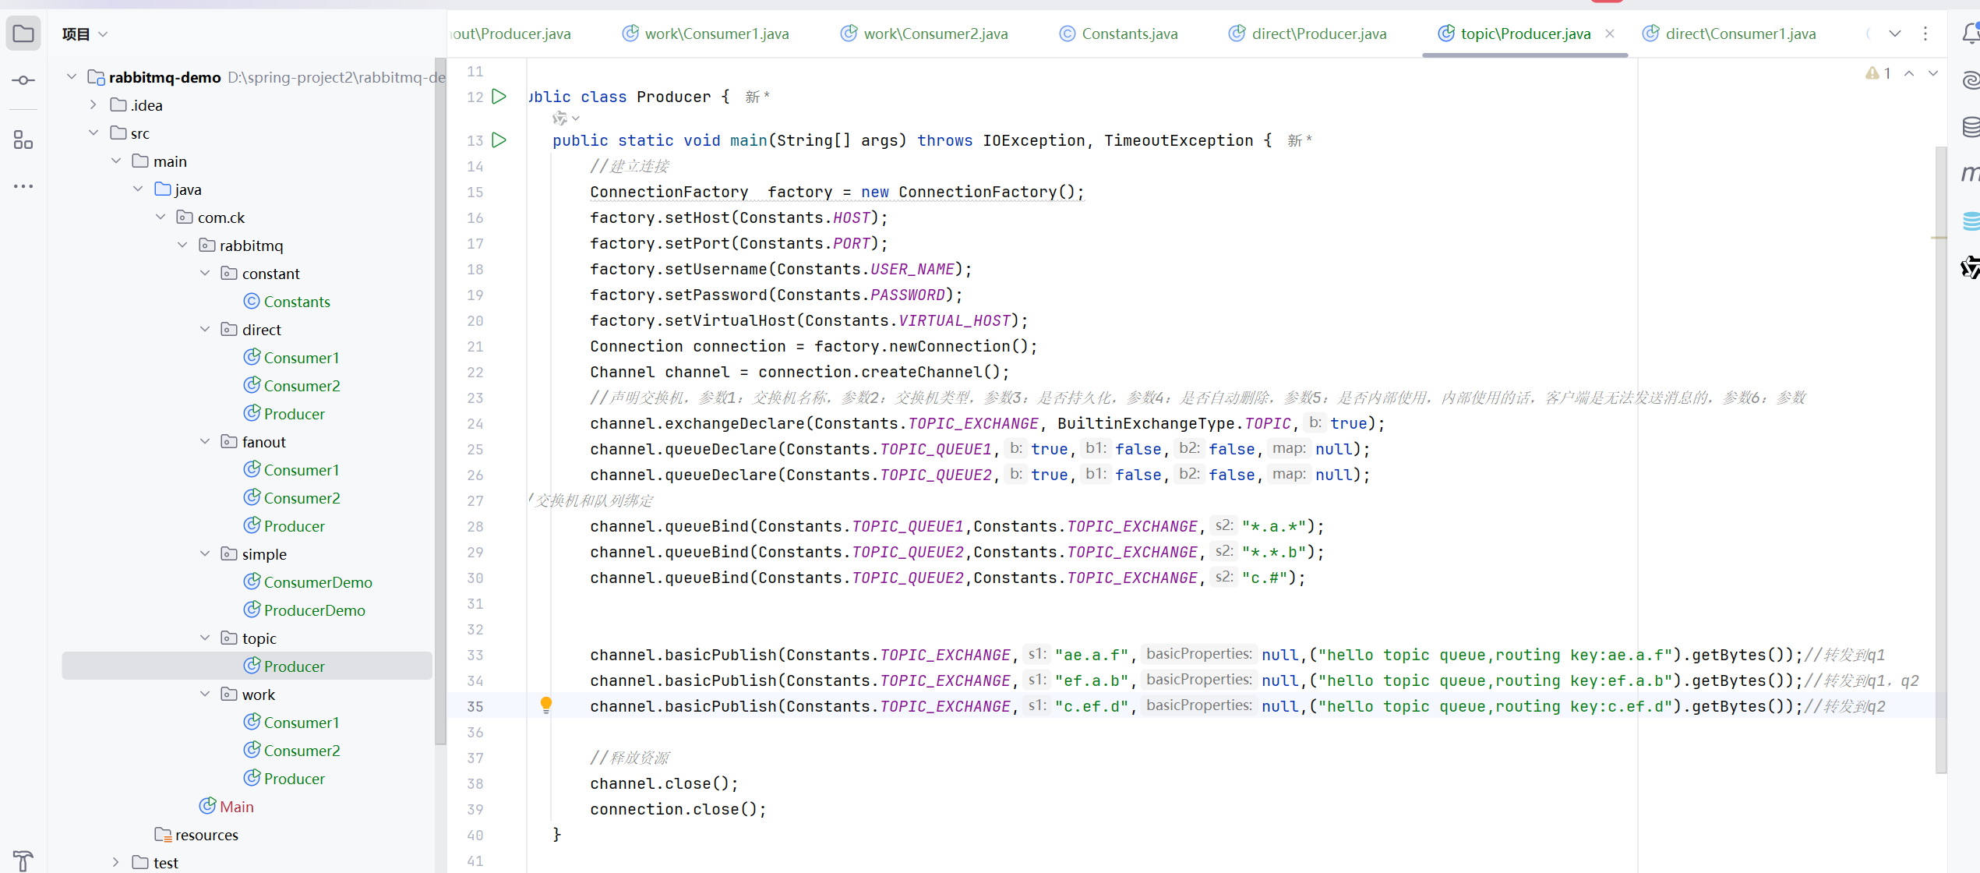Open ConsumerDemo in the simple package

coord(317,582)
